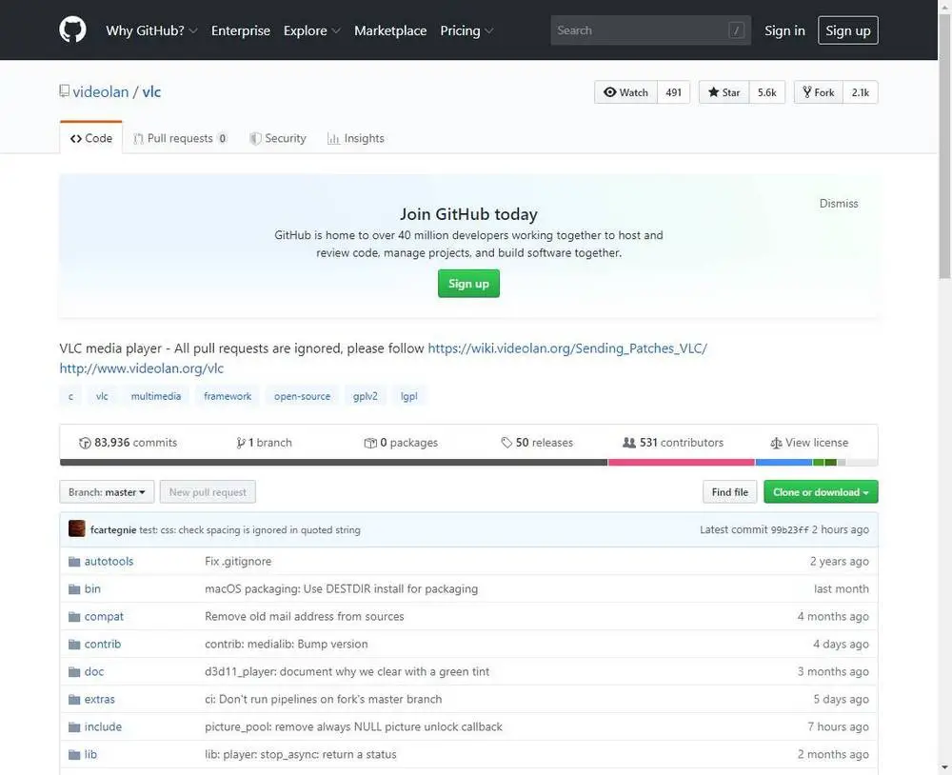The height and width of the screenshot is (775, 952).
Task: Click the header Sign up button
Action: 847,30
